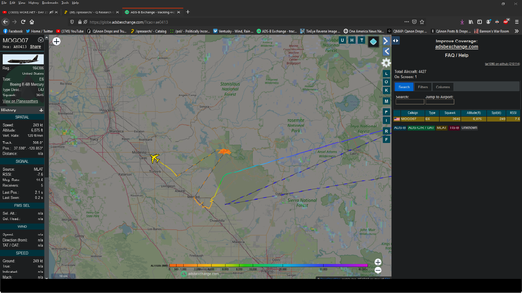Select the MOCO07 row in aircraft table

pos(456,119)
